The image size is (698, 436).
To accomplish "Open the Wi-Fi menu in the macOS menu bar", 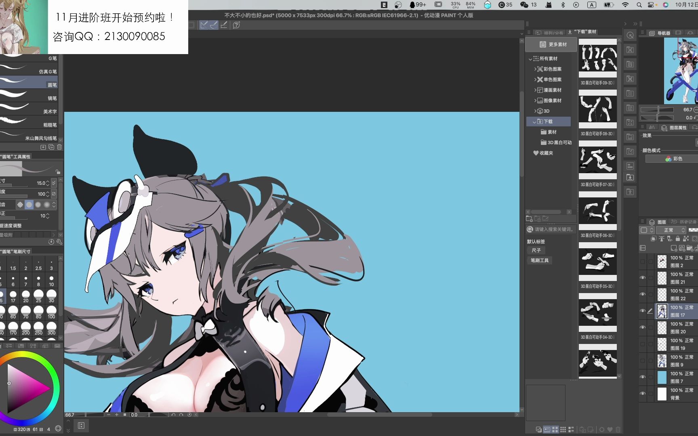I will click(625, 5).
